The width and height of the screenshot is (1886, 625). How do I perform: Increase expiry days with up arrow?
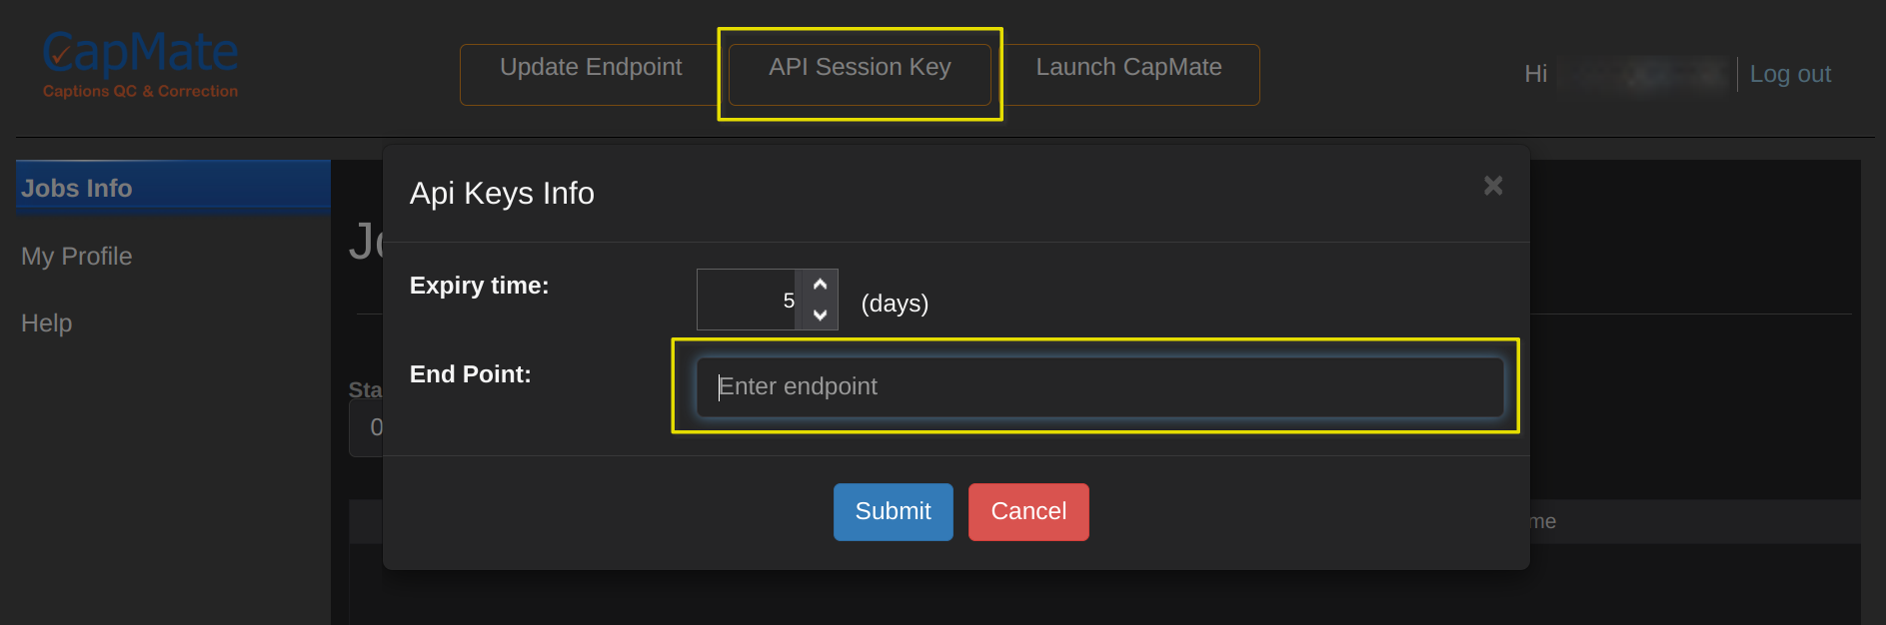(820, 285)
